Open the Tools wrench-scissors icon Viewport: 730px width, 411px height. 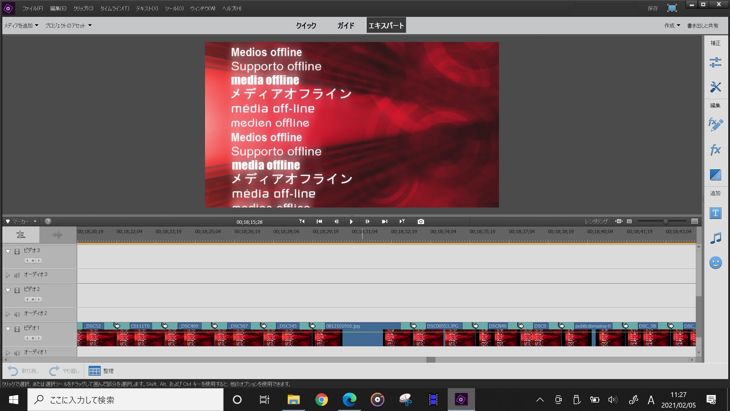[715, 87]
